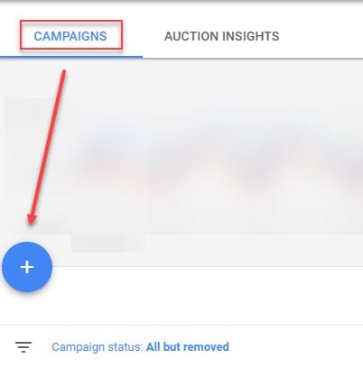
Task: Click the three-line funnel filter glyph
Action: pos(23,347)
